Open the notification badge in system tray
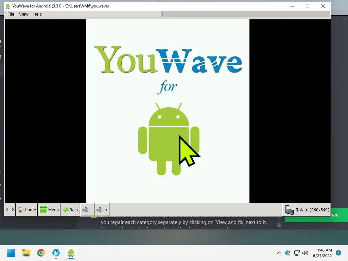 point(338,253)
